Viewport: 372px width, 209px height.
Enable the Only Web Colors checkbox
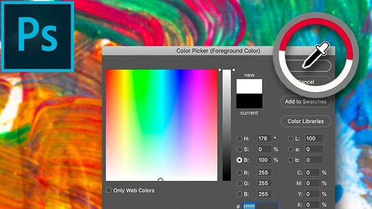click(x=108, y=190)
